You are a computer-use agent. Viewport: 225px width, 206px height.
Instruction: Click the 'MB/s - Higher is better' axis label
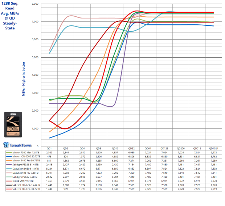coord(24,79)
